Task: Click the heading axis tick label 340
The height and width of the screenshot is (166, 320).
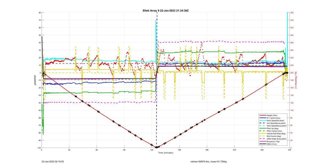Action: [292, 20]
